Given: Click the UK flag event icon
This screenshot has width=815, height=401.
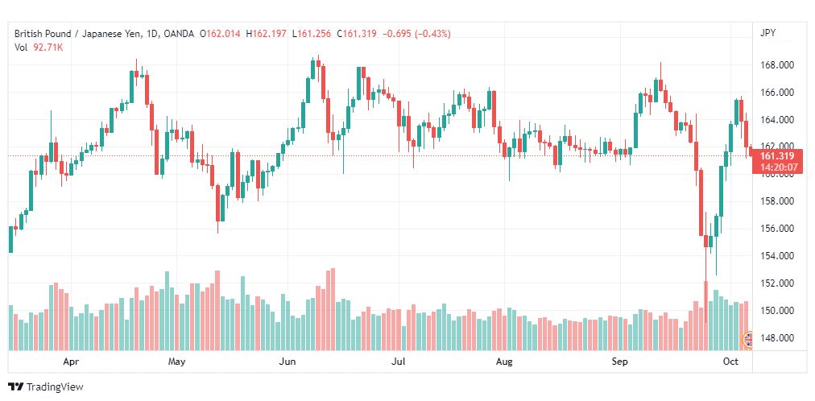Looking at the screenshot, I should pos(747,340).
